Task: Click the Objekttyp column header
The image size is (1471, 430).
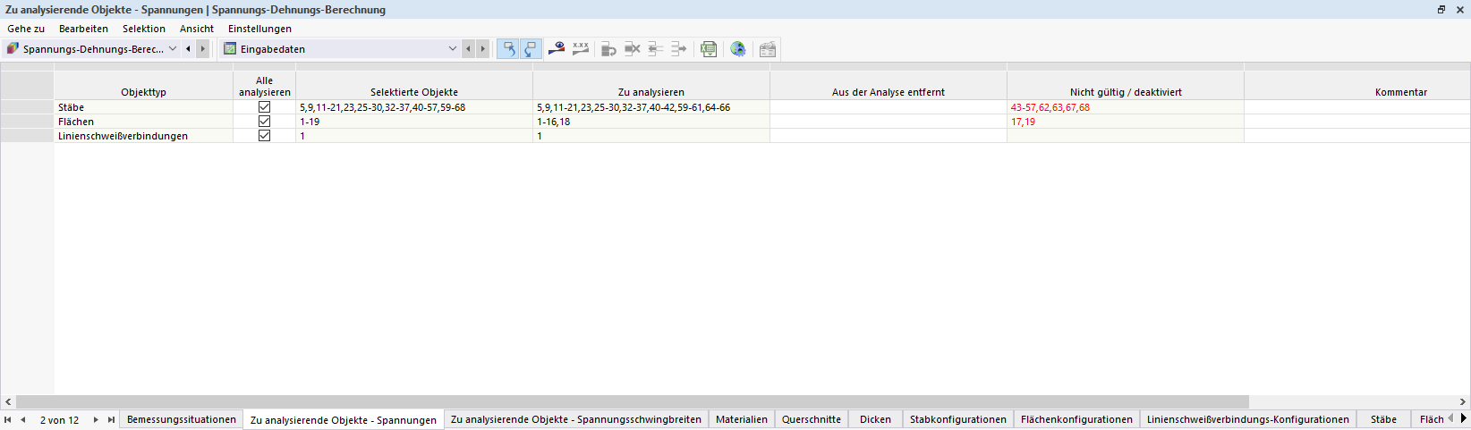Action: (143, 85)
